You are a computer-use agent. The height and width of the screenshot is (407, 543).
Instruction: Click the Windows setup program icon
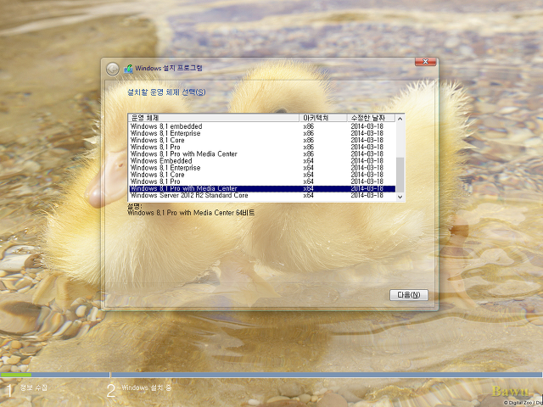(128, 69)
